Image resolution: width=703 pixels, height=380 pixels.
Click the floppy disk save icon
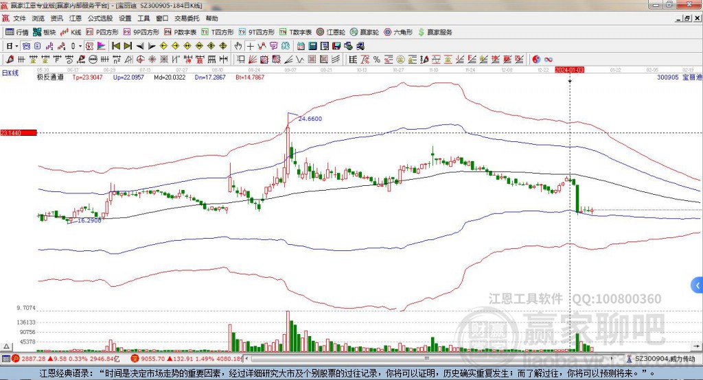click(336, 46)
